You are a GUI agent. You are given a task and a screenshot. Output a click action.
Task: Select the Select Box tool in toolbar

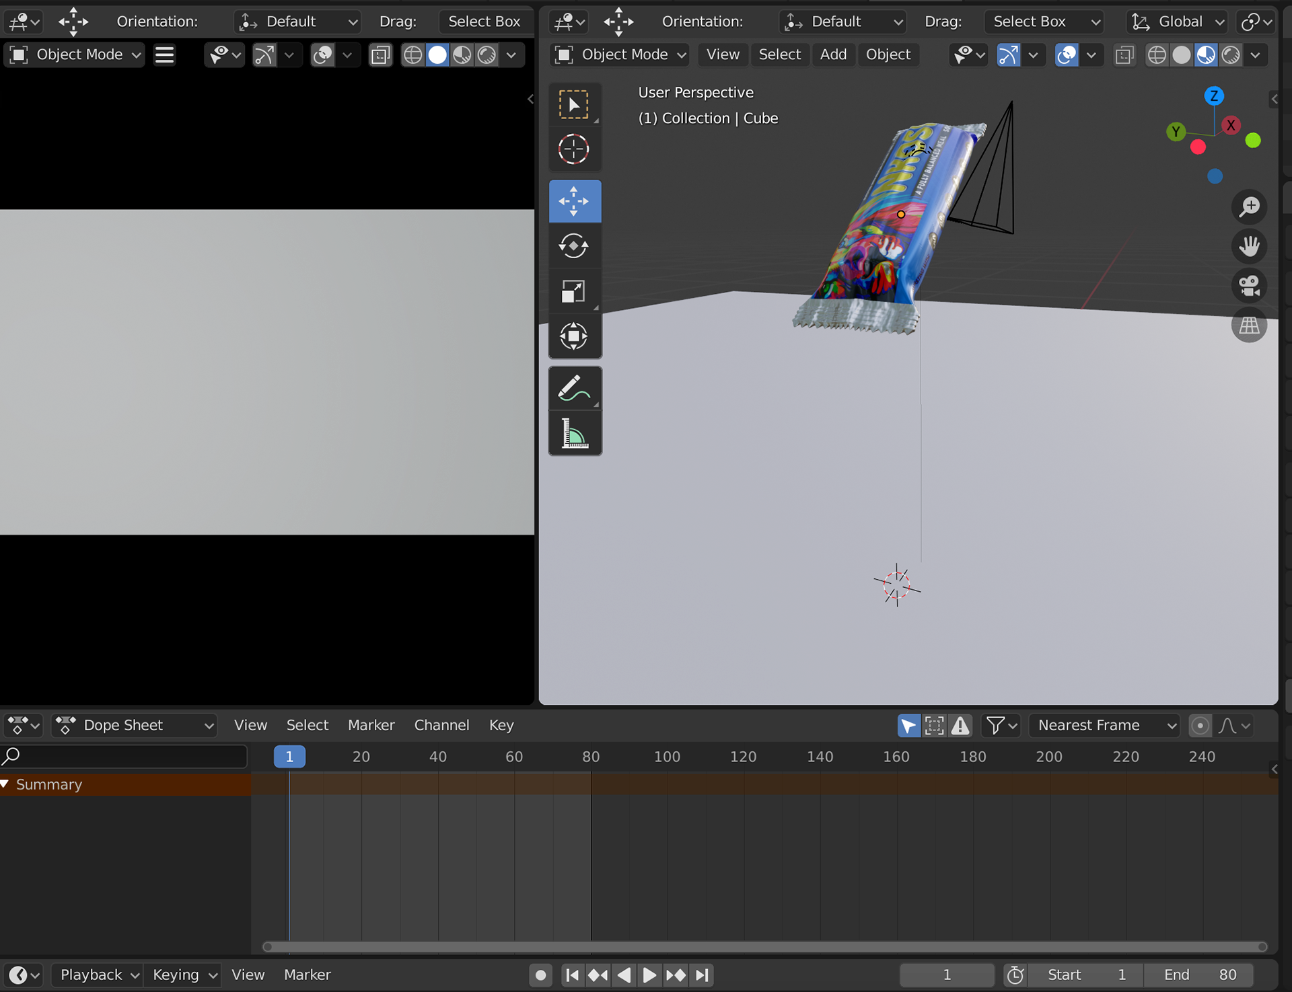(x=574, y=105)
